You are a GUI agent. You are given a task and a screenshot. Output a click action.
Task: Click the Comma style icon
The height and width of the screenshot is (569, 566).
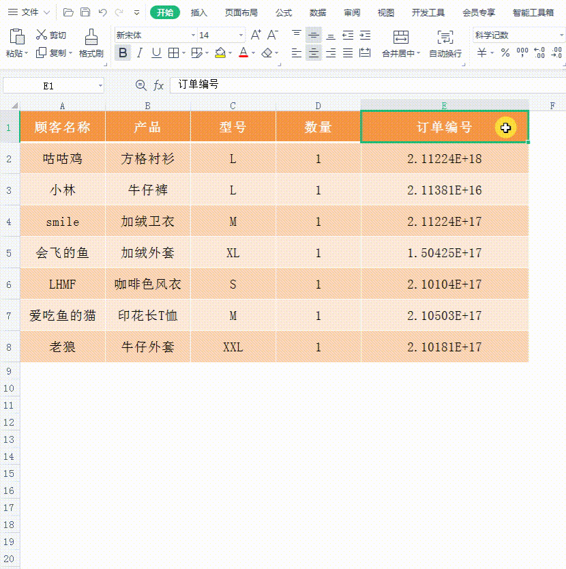click(522, 51)
